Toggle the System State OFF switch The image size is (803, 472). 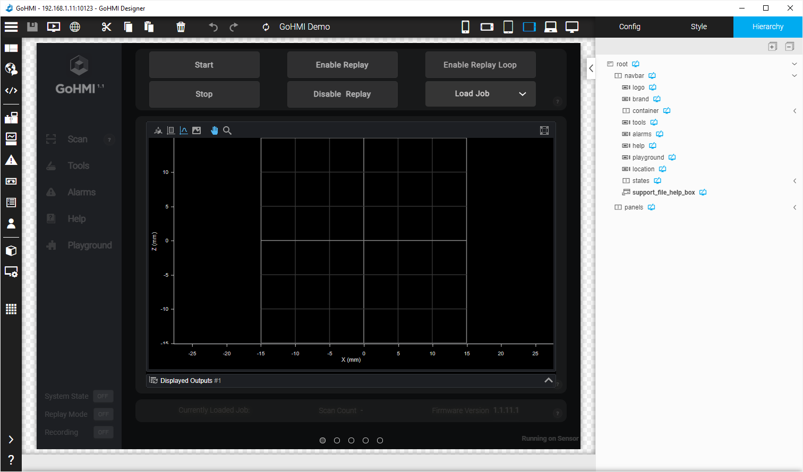pyautogui.click(x=103, y=396)
